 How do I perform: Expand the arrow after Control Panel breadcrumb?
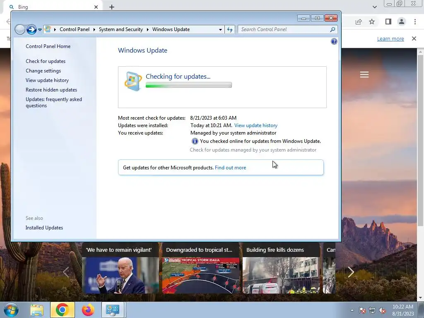[94, 29]
